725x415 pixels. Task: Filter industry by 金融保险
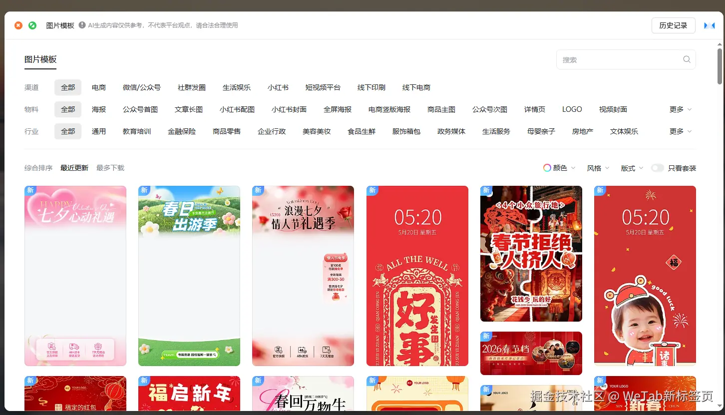(182, 131)
